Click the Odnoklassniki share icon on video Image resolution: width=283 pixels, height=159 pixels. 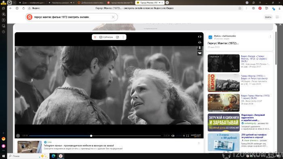[200, 48]
